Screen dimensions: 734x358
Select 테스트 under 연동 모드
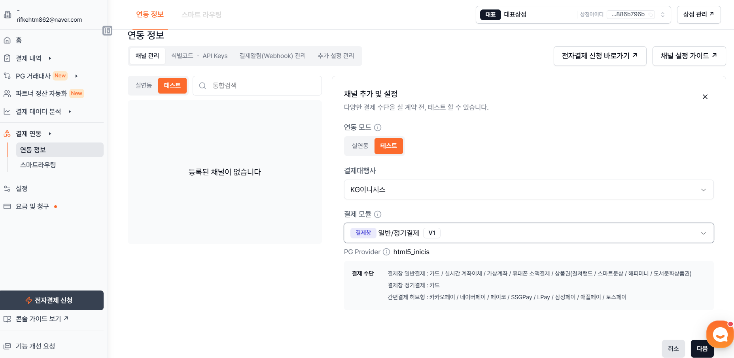click(389, 146)
